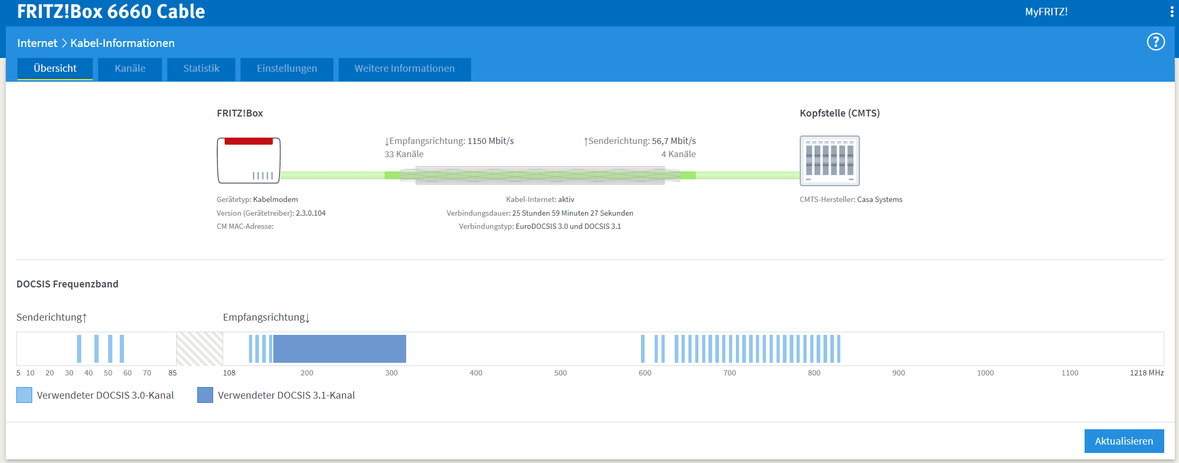Click the Internet breadcrumb link
Screen dimensions: 1179x463
(37, 43)
